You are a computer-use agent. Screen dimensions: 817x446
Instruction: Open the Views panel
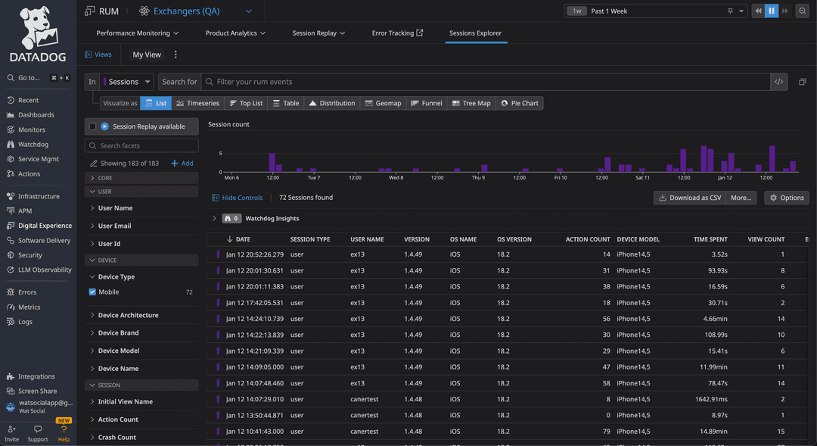pyautogui.click(x=98, y=55)
